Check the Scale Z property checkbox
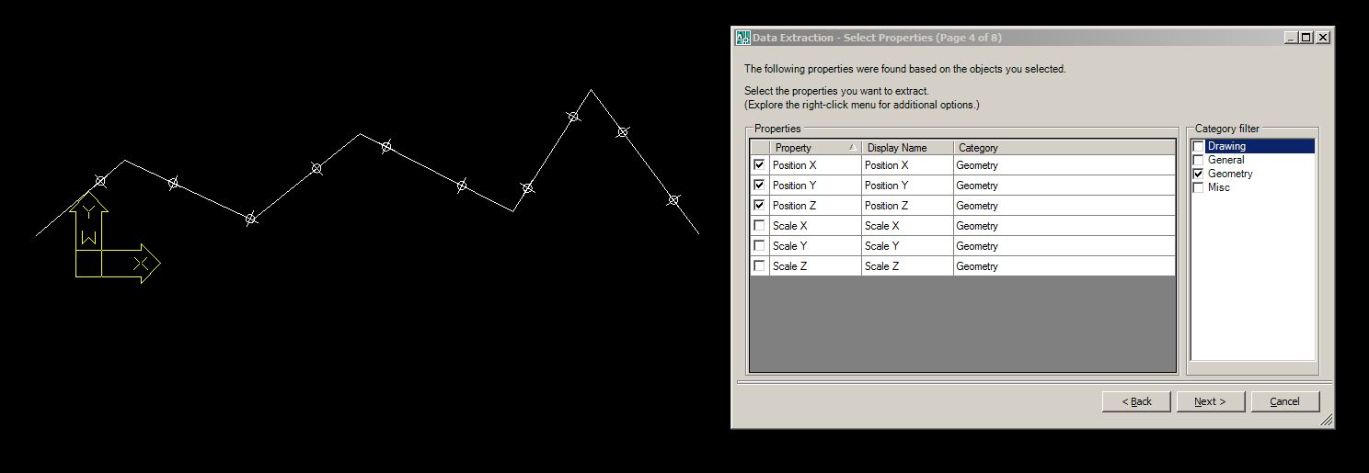This screenshot has width=1369, height=473. [759, 266]
